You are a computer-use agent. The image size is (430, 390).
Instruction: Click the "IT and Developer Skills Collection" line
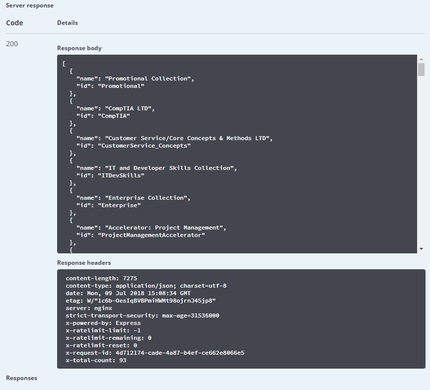point(156,168)
